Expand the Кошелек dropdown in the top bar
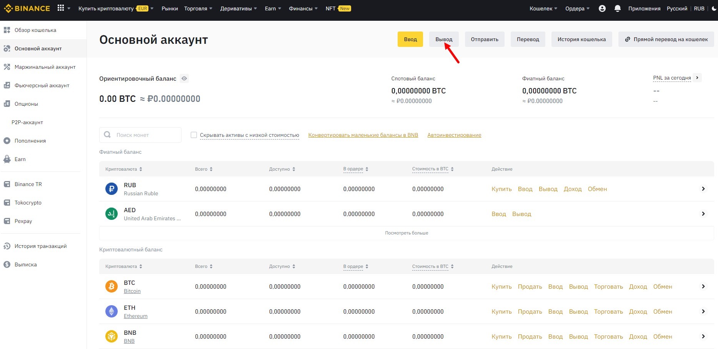718x349 pixels. 543,8
